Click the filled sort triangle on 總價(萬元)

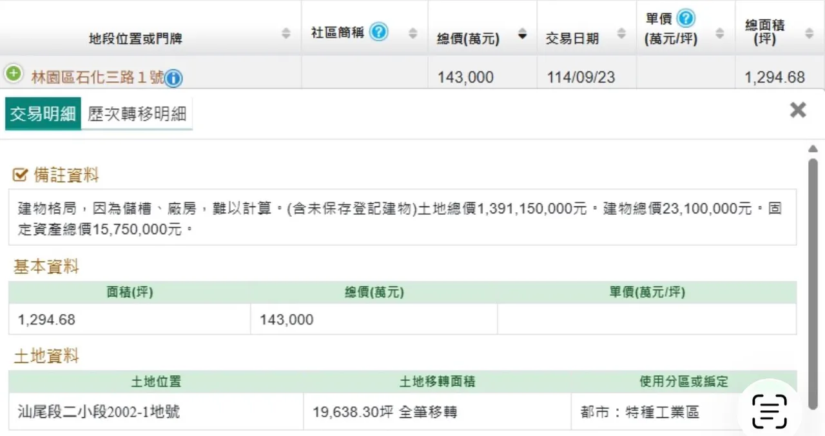(522, 37)
